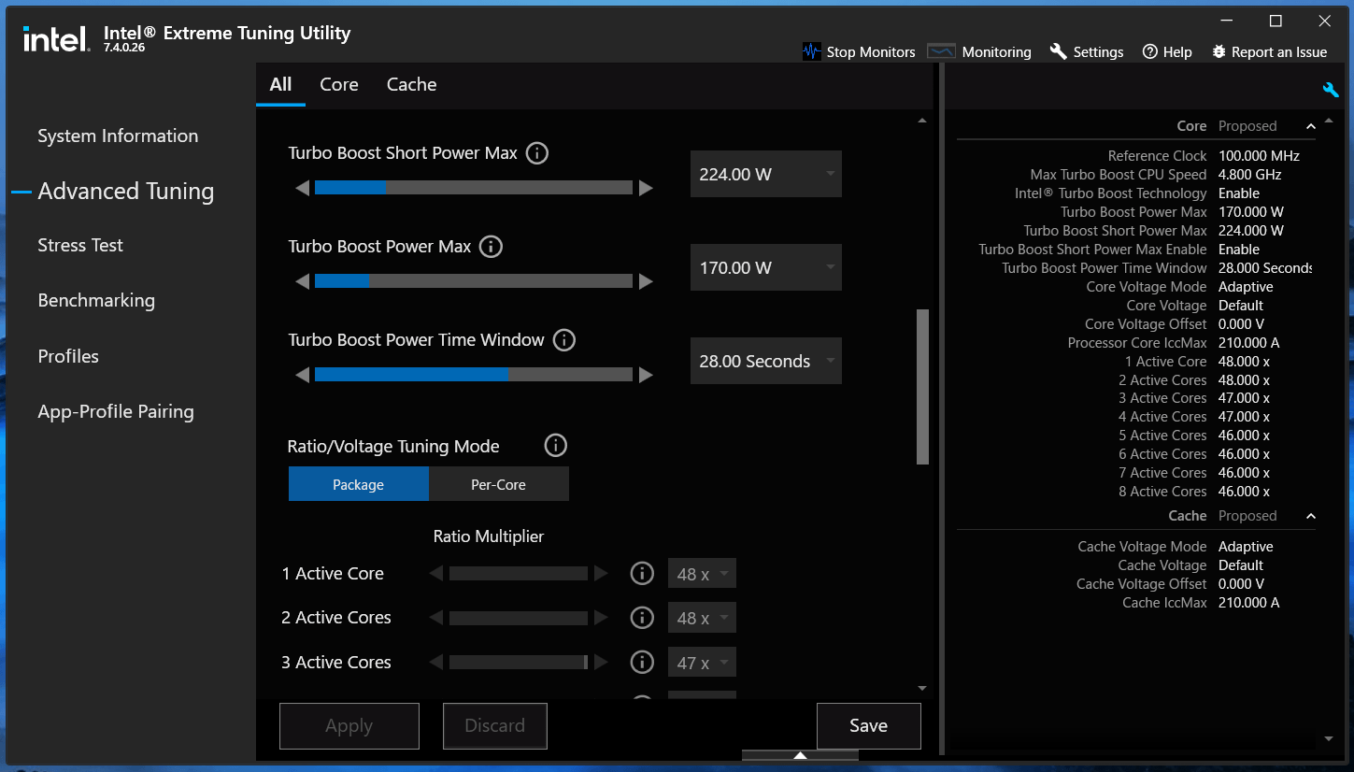Decrease Turbo Boost Power Time Window with left arrow
1354x772 pixels.
click(302, 375)
